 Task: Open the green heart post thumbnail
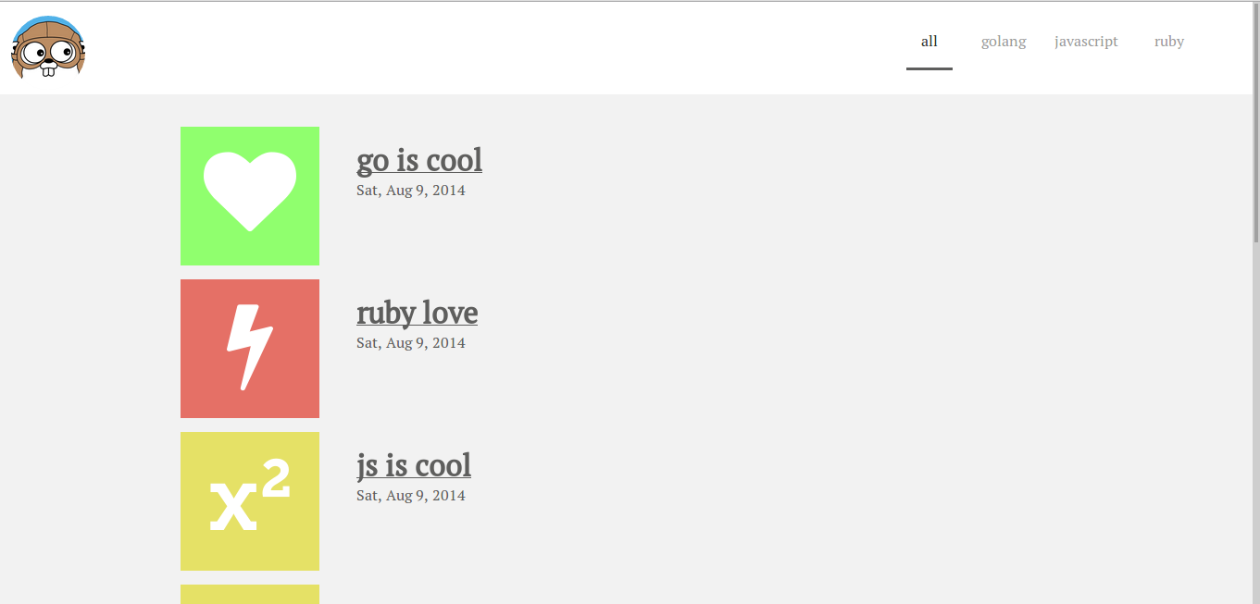250,196
